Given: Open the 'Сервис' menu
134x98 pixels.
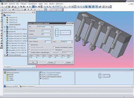Looking at the screenshot, I should (x=41, y=4).
